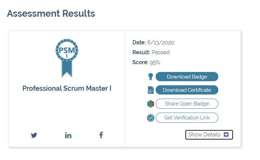Share result via the Twitter icon
This screenshot has width=260, height=160.
click(x=34, y=135)
